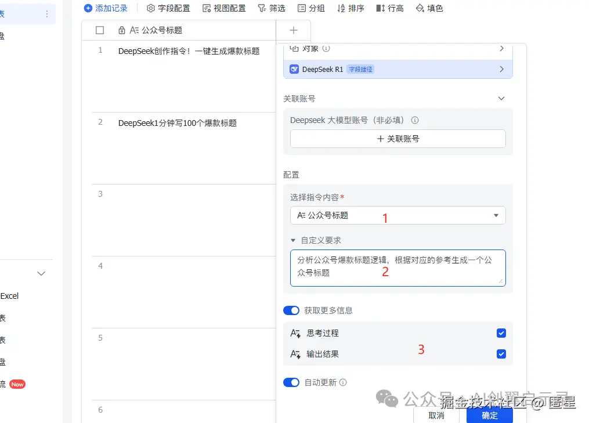Click the plus icon to add a new field
This screenshot has height=423, width=589.
pos(292,30)
